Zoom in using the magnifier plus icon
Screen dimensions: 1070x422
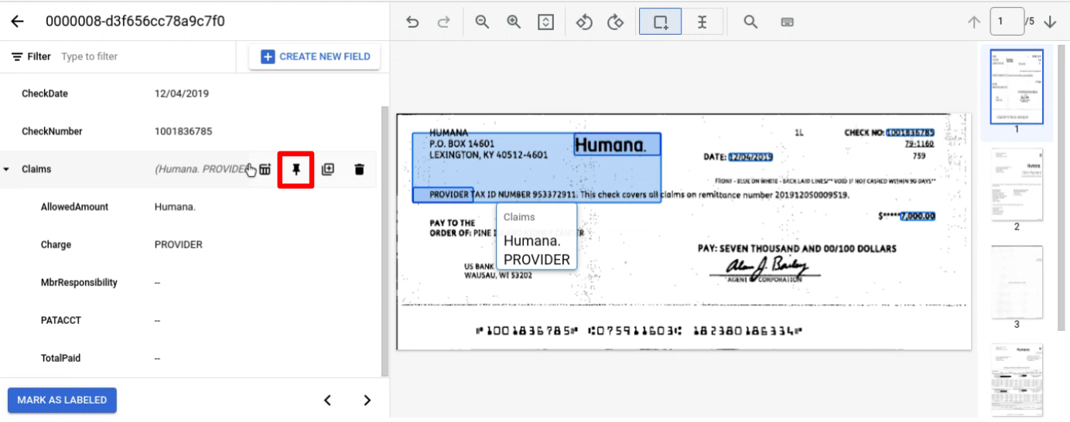point(514,22)
